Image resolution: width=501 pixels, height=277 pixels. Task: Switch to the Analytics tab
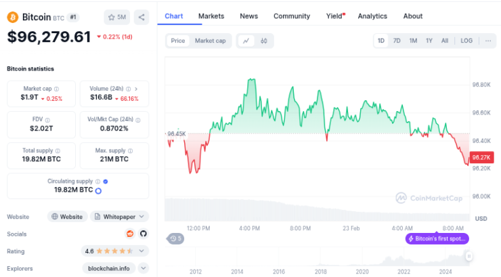[x=372, y=16]
